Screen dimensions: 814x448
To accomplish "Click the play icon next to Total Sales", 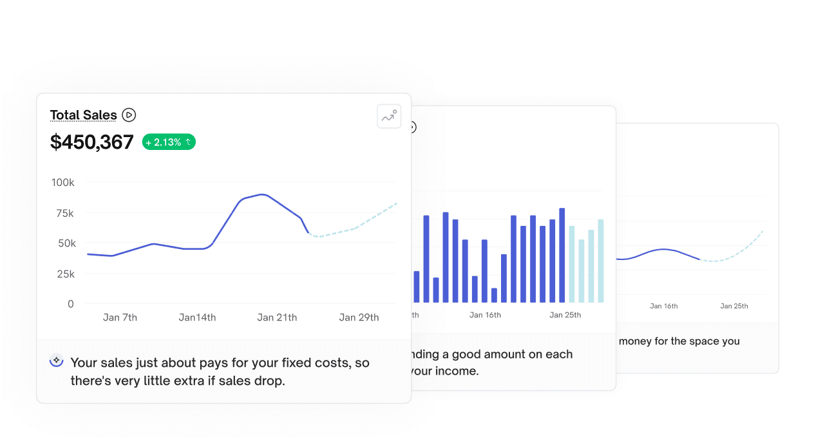I will tap(128, 115).
